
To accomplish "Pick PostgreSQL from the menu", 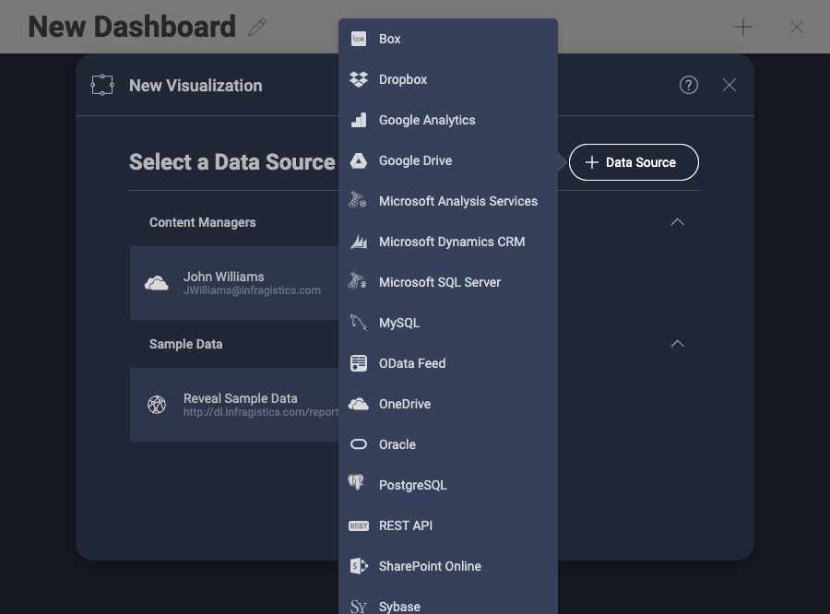I will (x=448, y=485).
